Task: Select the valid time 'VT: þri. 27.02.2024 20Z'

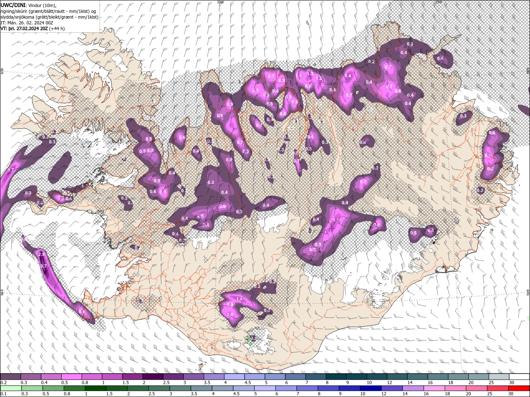Action: point(24,28)
